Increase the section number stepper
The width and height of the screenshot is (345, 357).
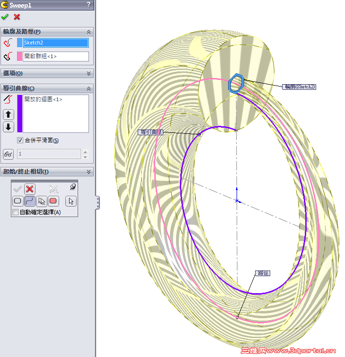(85, 152)
